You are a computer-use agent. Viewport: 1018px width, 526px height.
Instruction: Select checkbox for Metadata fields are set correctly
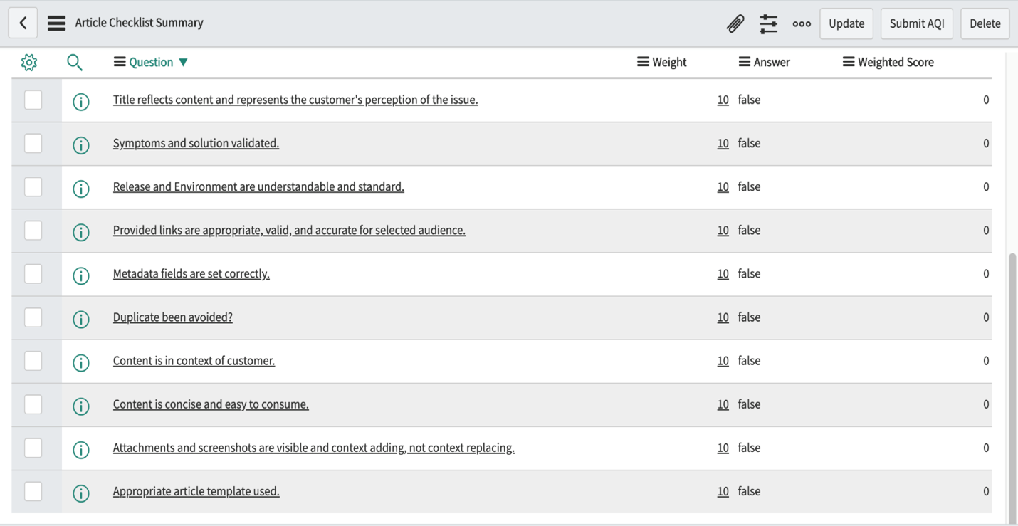pyautogui.click(x=33, y=274)
